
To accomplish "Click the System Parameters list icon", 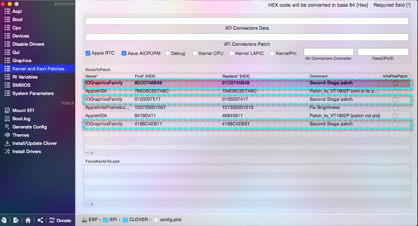I will click(x=7, y=93).
